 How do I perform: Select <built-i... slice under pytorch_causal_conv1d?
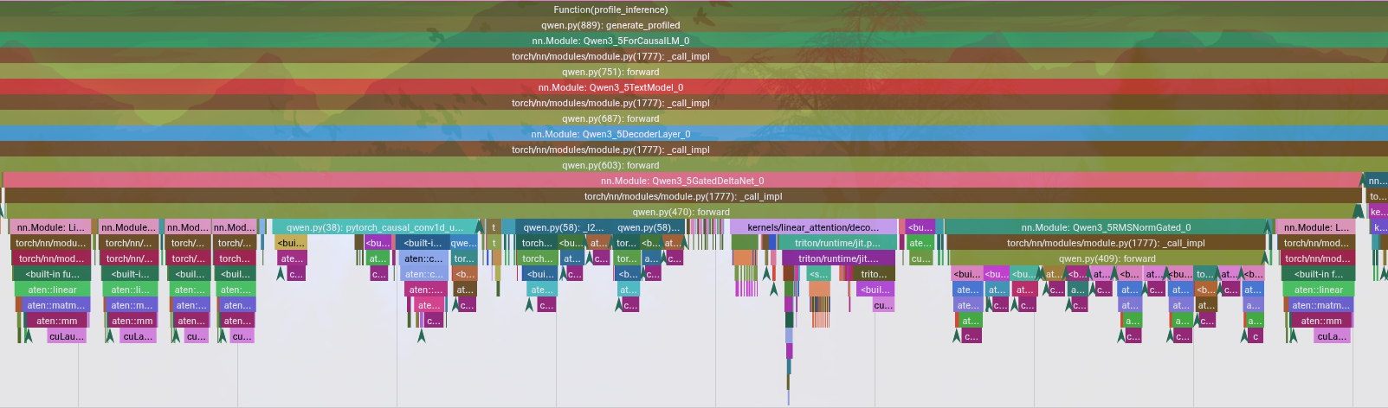coord(423,243)
